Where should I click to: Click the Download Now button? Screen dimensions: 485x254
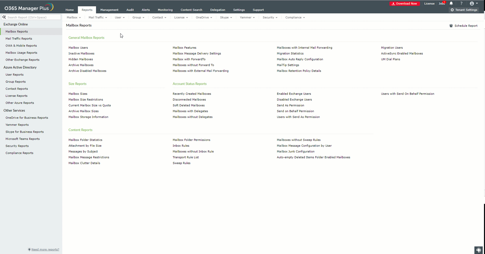[x=404, y=4]
